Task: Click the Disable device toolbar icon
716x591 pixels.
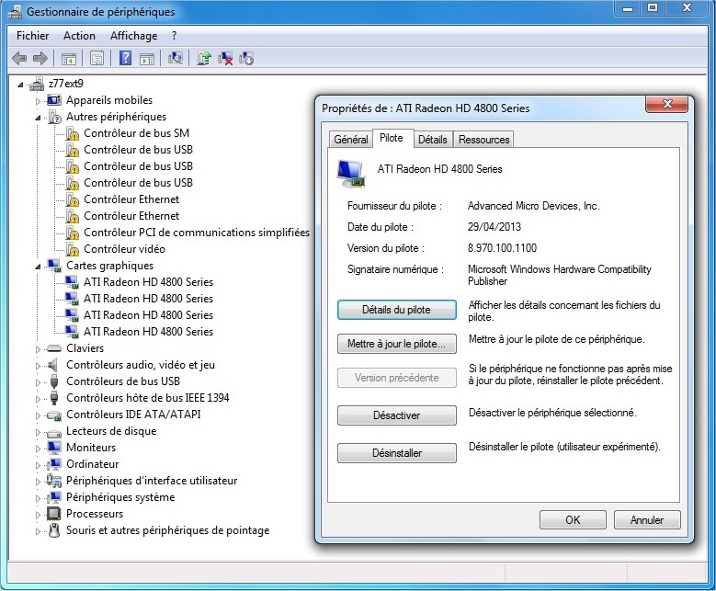Action: 246,59
